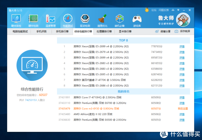
Task: Open 详情 for the 661655分 entry
Action: tap(182, 63)
